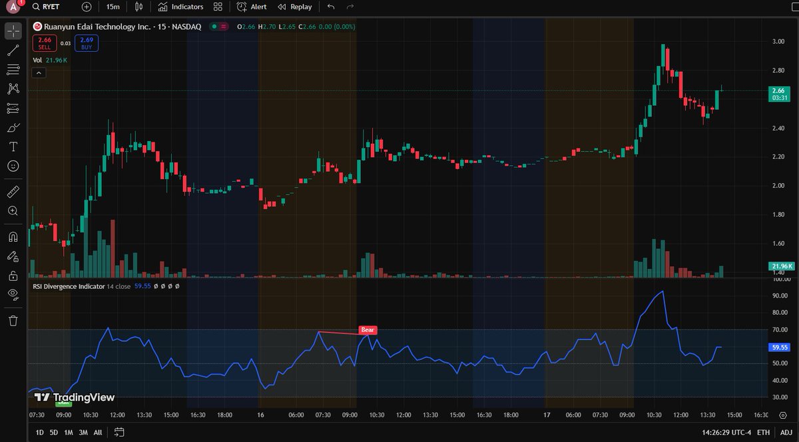The width and height of the screenshot is (799, 442).
Task: Open the forecasting and measurement tools
Action: click(13, 108)
